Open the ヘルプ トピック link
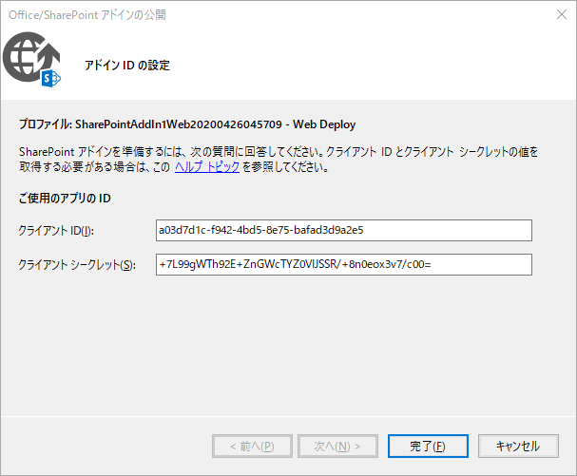 206,167
